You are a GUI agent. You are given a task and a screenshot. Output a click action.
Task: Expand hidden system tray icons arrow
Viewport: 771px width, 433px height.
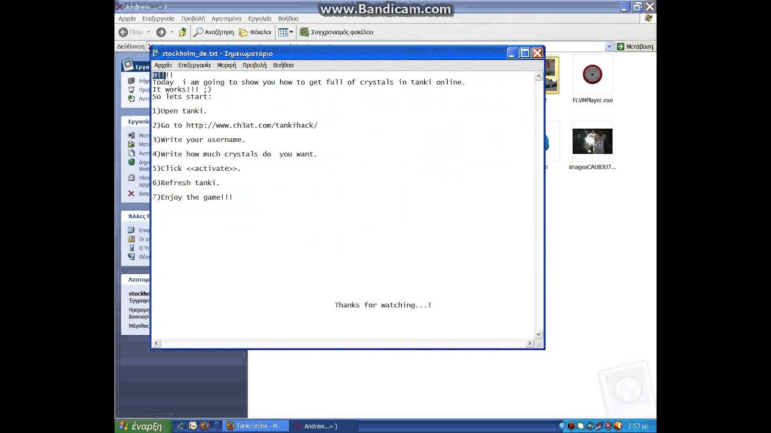pos(563,426)
